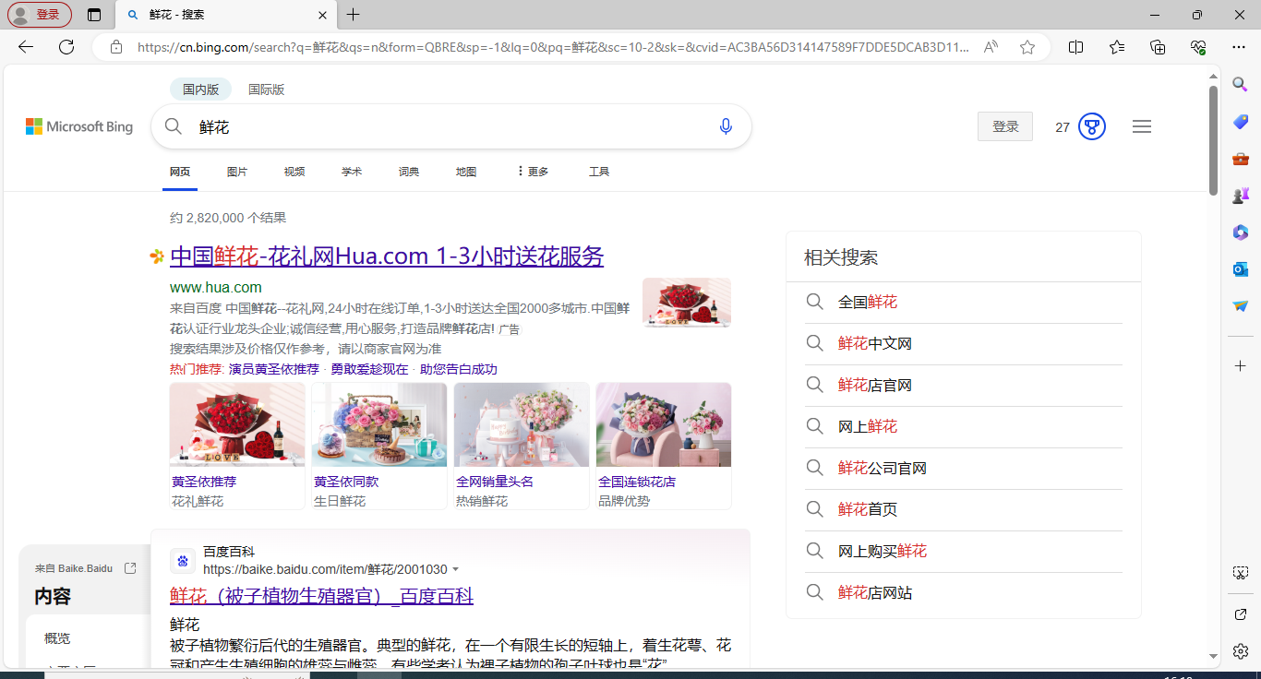
Task: Open the 工具 search tools
Action: (x=599, y=172)
